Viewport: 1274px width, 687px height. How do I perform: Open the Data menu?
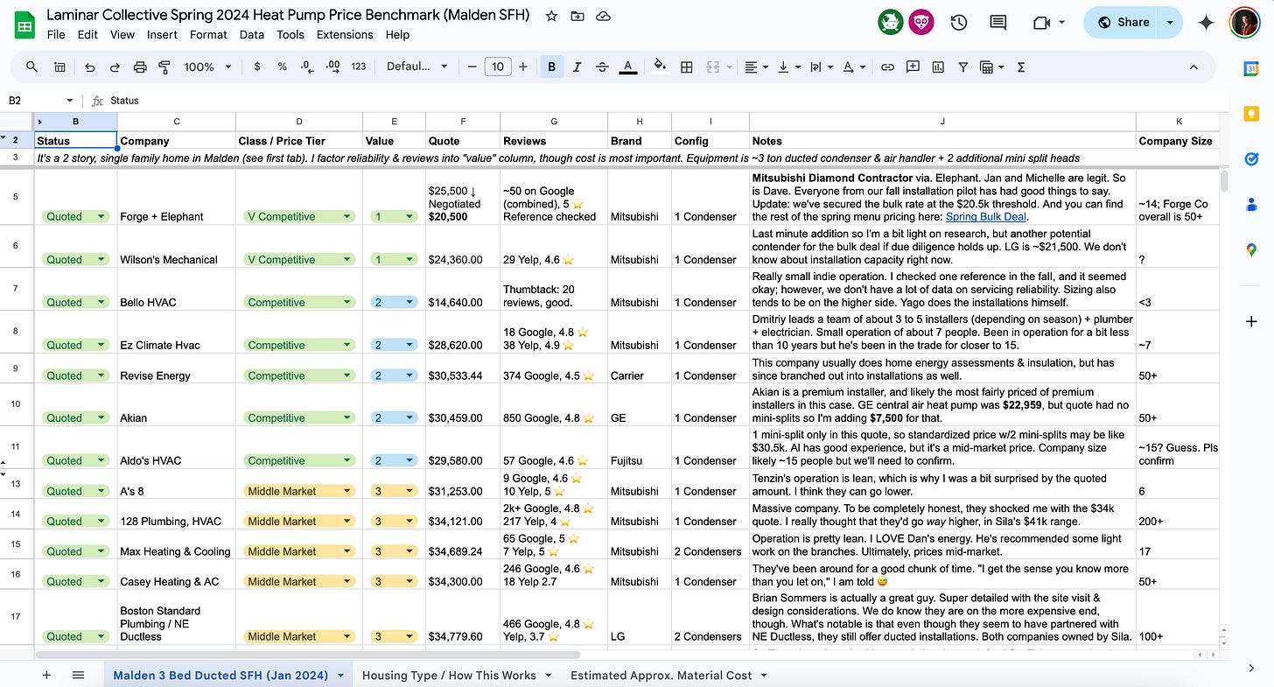(252, 35)
